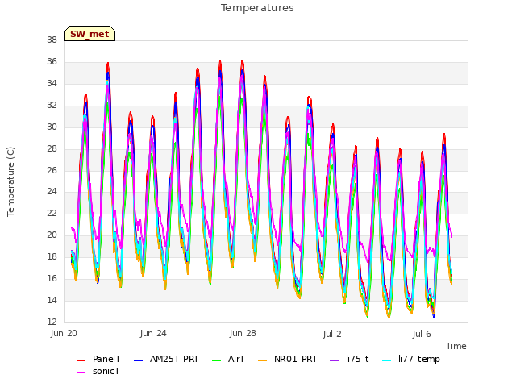Click the SW_met annotation label
The width and height of the screenshot is (516, 387).
coord(89,34)
